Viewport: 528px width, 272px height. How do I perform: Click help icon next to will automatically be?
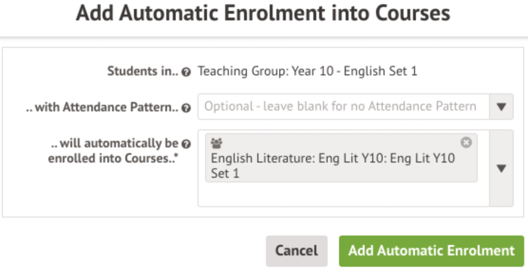point(187,144)
